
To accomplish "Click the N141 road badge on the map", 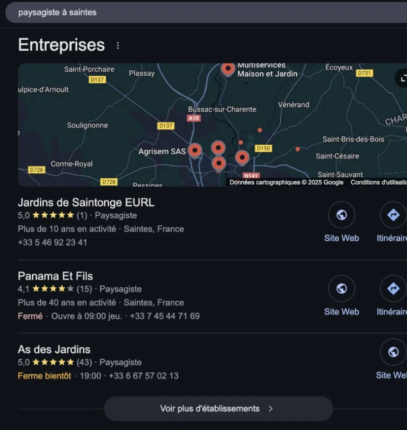I will [x=251, y=175].
